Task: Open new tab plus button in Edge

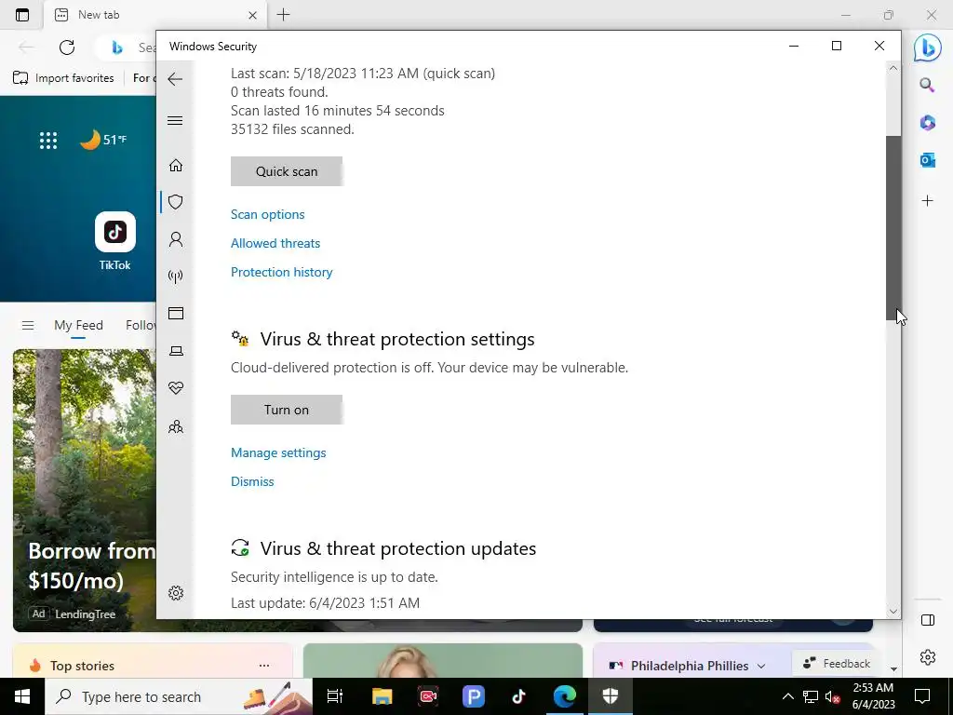Action: click(283, 15)
